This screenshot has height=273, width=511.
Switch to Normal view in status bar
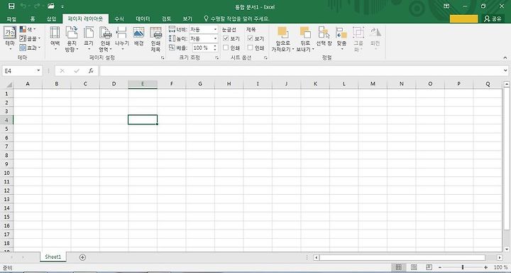coord(399,267)
